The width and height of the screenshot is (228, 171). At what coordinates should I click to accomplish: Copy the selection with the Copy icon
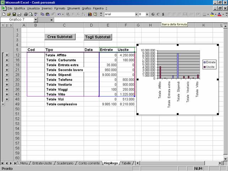coord(42,14)
